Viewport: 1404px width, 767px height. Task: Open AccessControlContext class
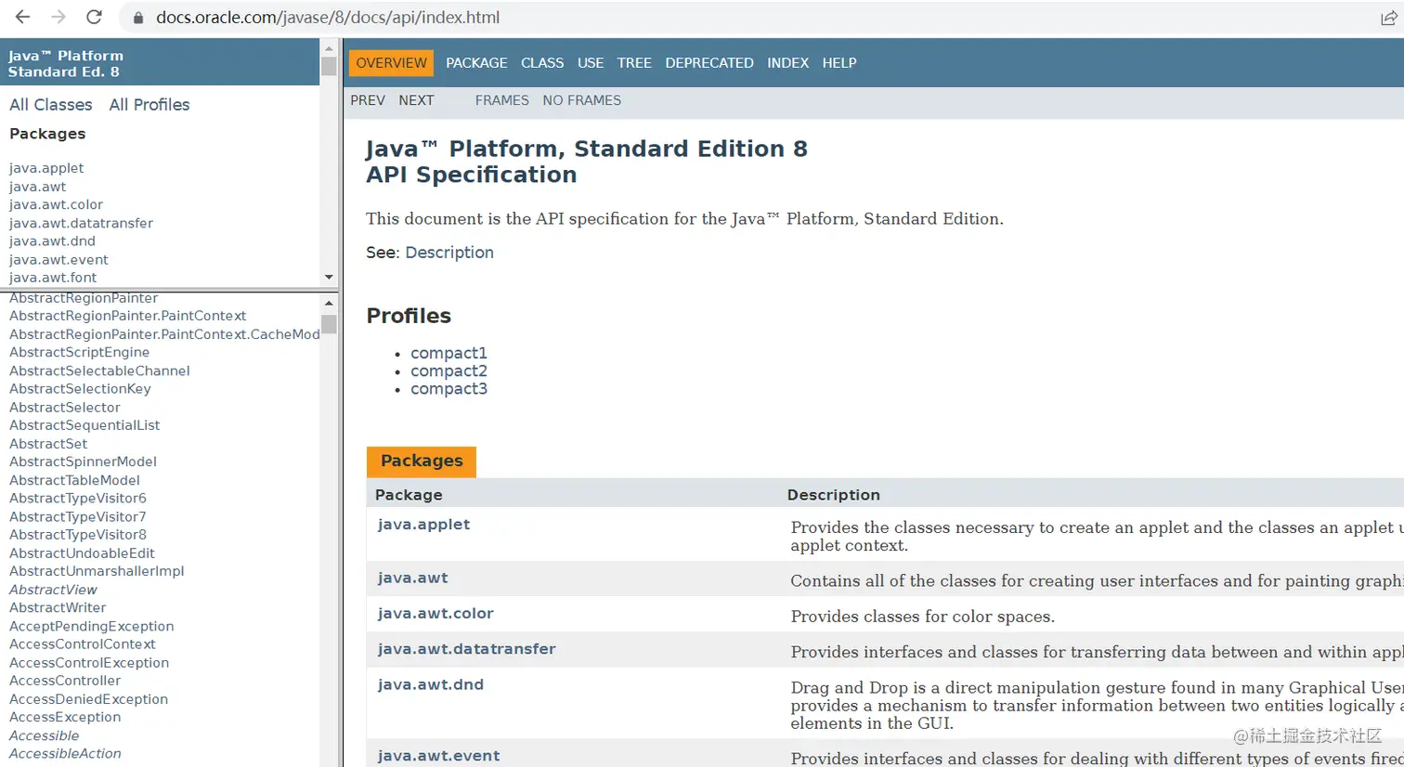[x=83, y=644]
